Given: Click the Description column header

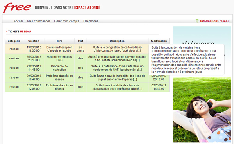Looking at the screenshot, I should coord(117,41).
